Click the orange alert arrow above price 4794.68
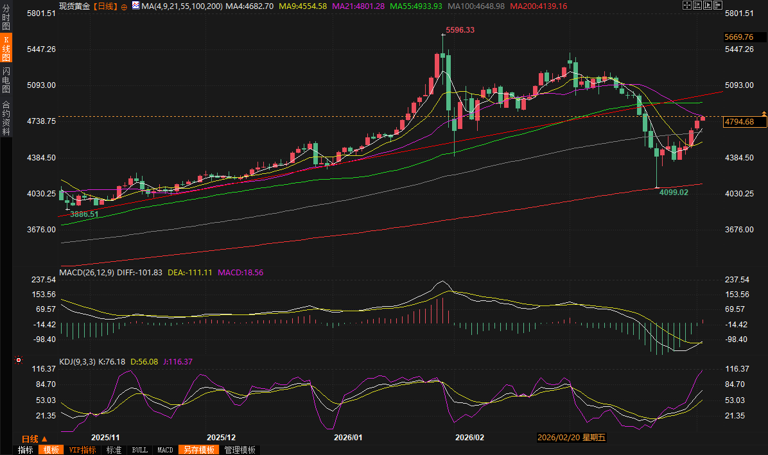The width and height of the screenshot is (768, 455). pos(764,114)
